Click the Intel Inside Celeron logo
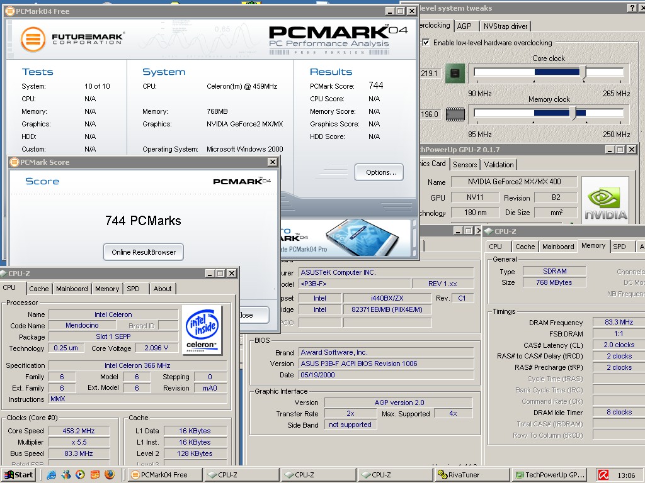The image size is (645, 483). 202,330
